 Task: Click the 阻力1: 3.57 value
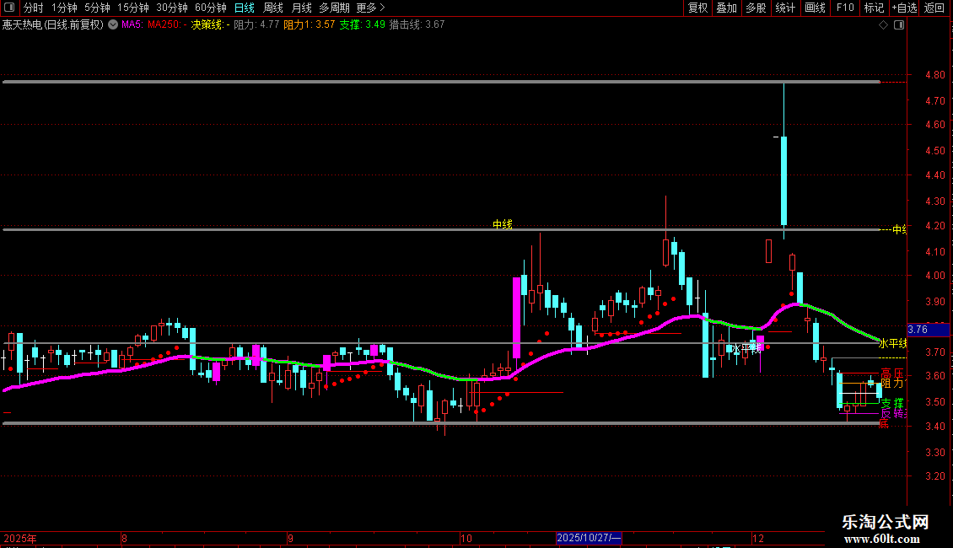click(310, 25)
